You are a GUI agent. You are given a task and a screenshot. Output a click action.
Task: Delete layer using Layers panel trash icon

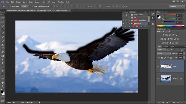(181, 103)
